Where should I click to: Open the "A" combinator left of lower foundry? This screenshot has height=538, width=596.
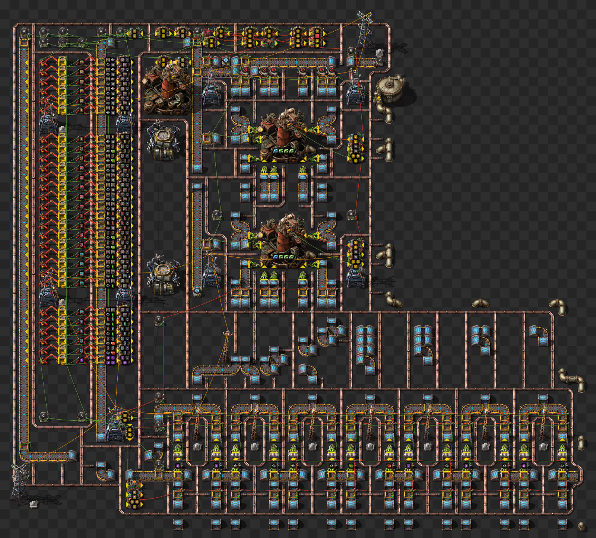[216, 215]
